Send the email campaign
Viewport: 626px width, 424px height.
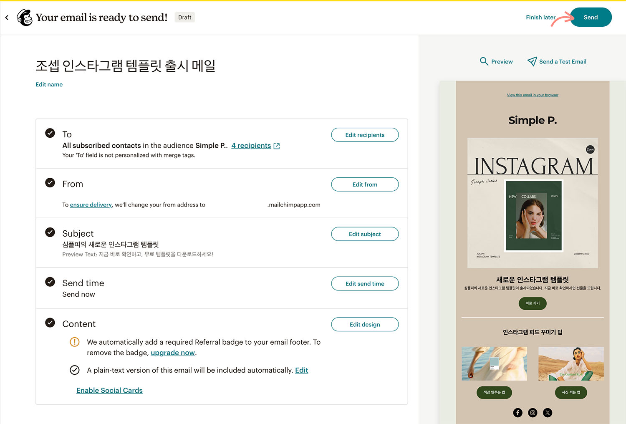click(x=591, y=17)
